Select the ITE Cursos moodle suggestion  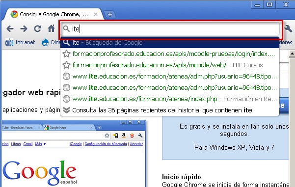point(170,65)
